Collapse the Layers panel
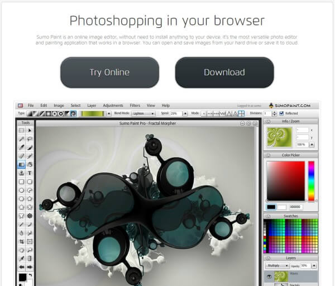This screenshot has width=335, height=286. point(268,258)
